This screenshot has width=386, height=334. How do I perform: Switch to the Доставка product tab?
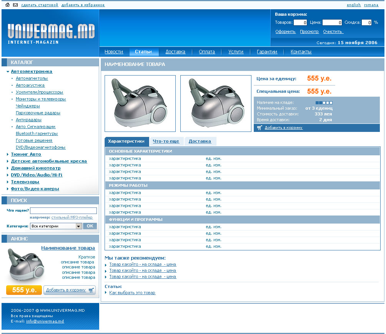pos(200,141)
